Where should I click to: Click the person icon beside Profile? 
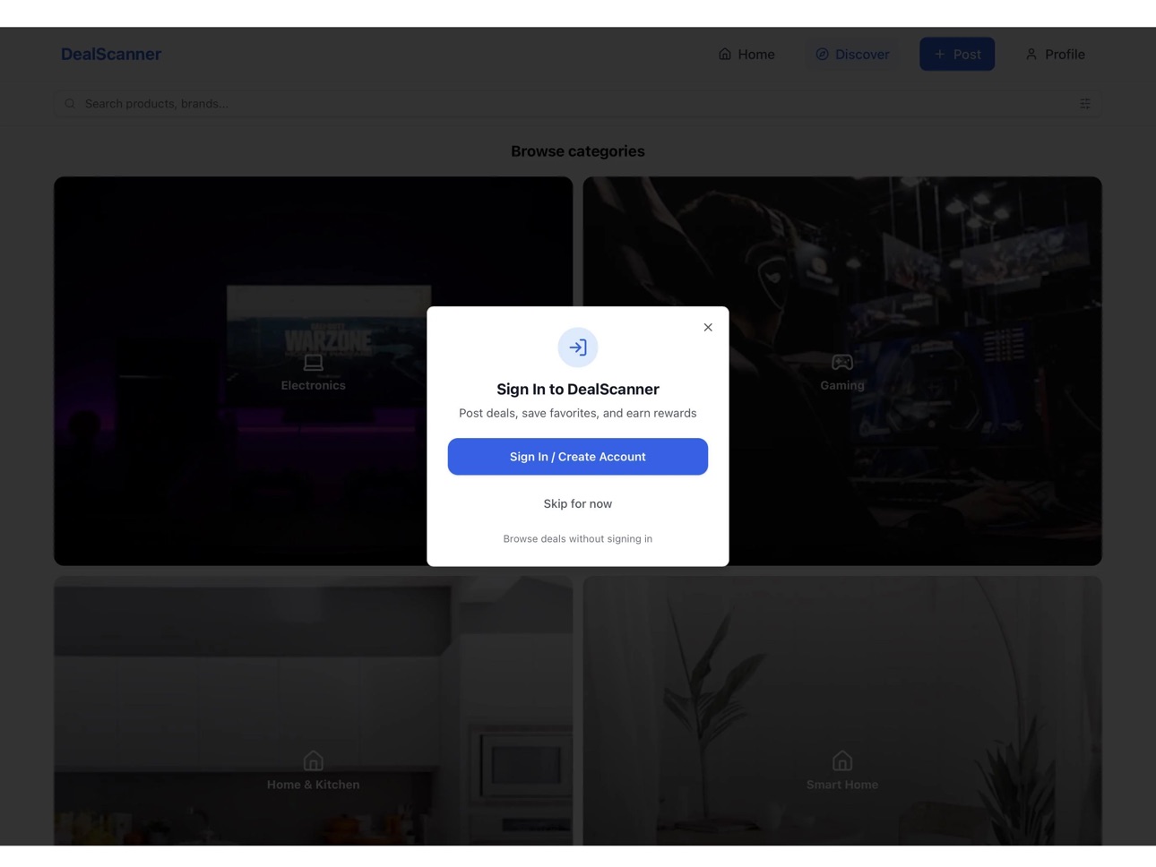(x=1031, y=54)
